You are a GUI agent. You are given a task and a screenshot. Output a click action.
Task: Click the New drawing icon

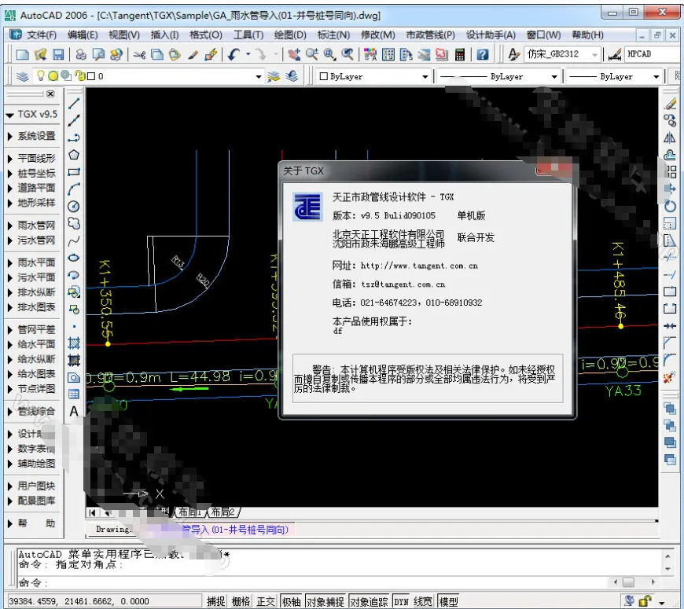tap(22, 54)
